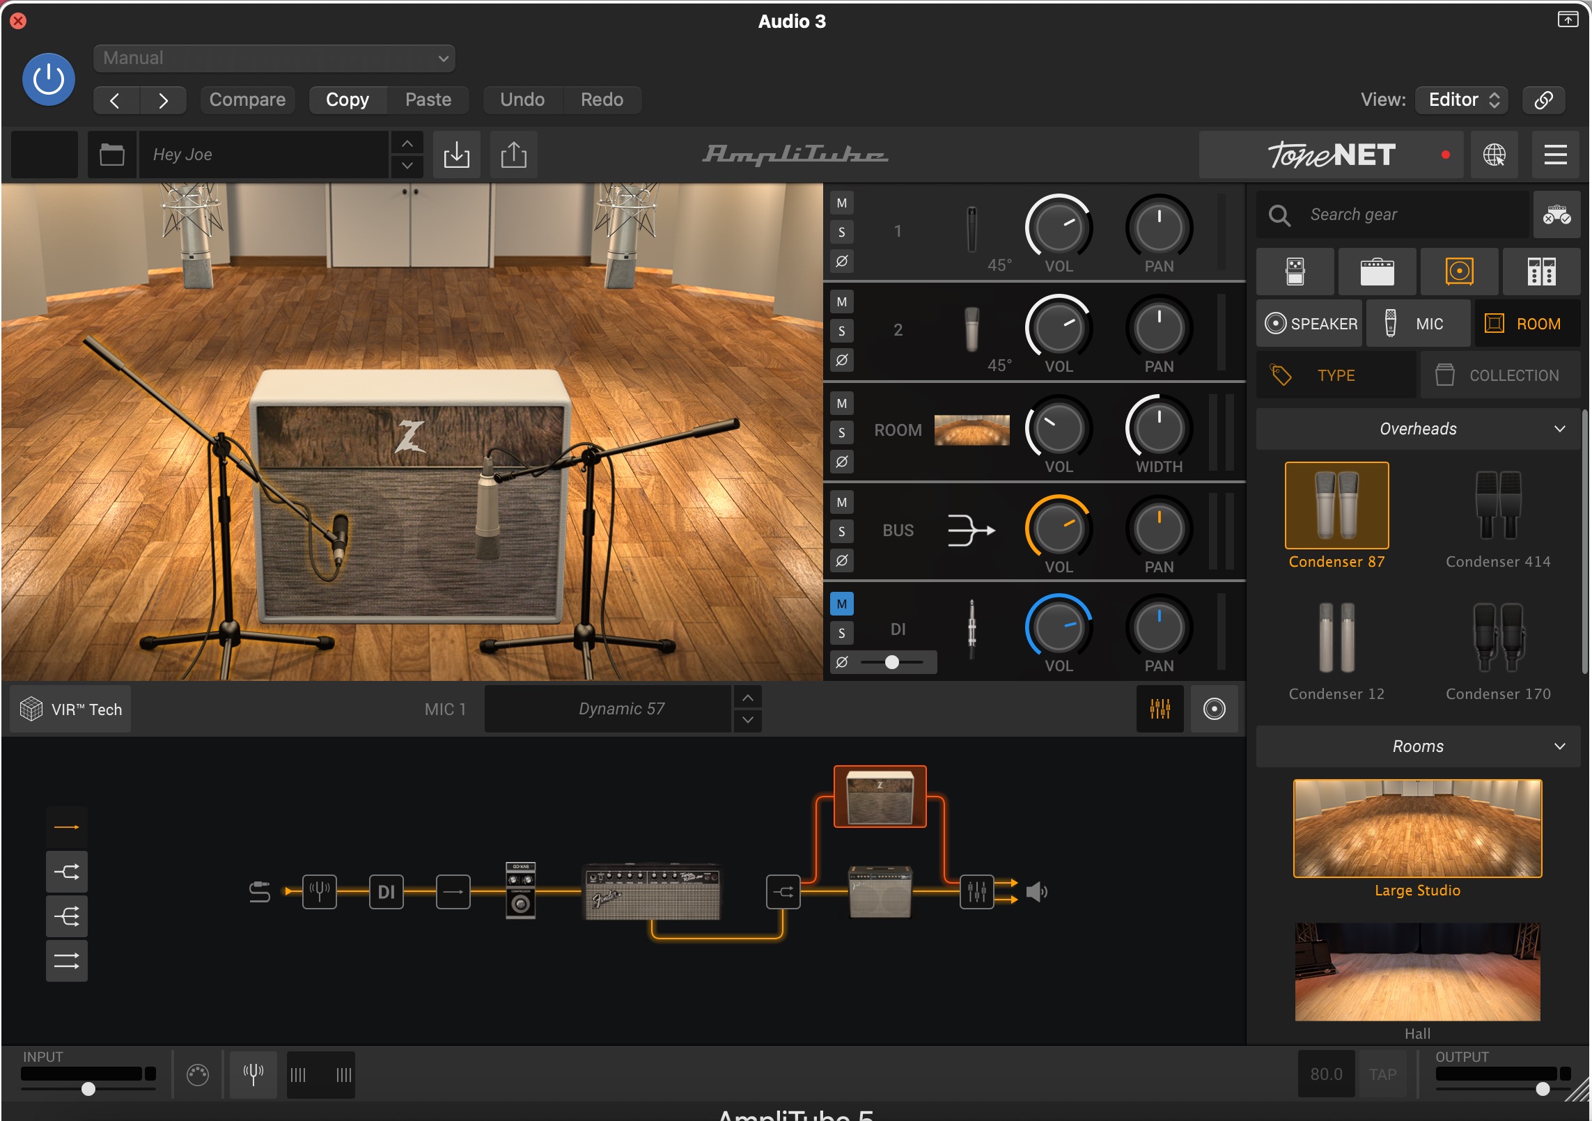Collapse the Overheads section
This screenshot has width=1592, height=1121.
(x=1418, y=429)
